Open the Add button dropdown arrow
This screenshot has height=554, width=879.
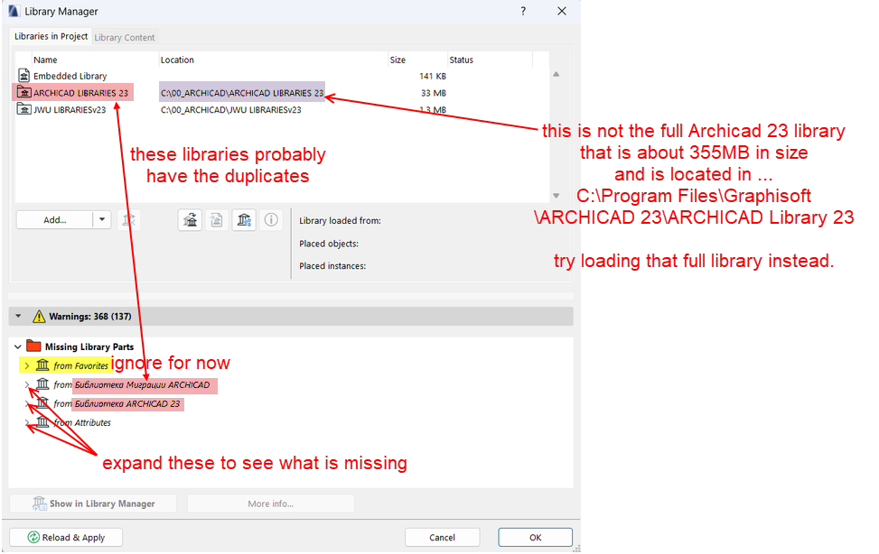point(102,219)
